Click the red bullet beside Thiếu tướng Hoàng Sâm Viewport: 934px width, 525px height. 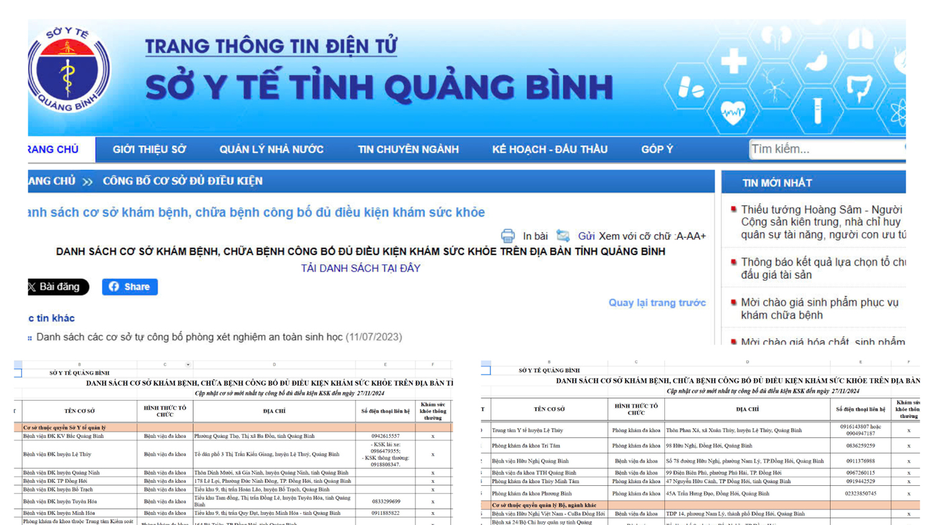tap(734, 210)
